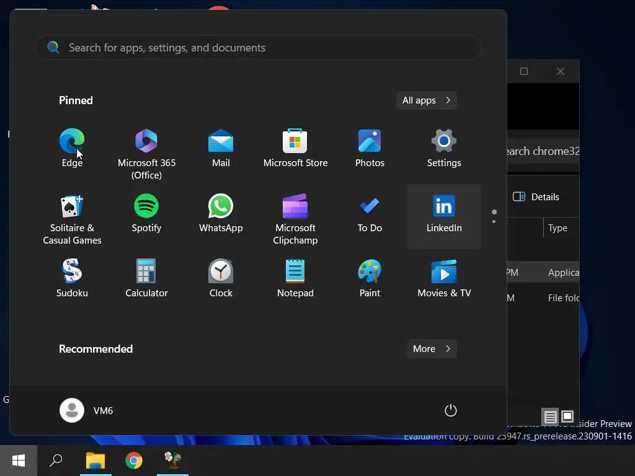
Task: Sort by Type column in File Explorer
Action: tap(557, 228)
